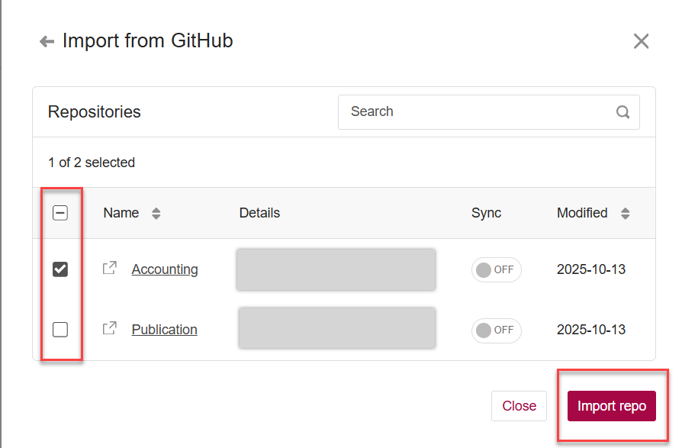Viewport: 682px width, 448px height.
Task: Turn on Sync for Publication
Action: coord(496,330)
